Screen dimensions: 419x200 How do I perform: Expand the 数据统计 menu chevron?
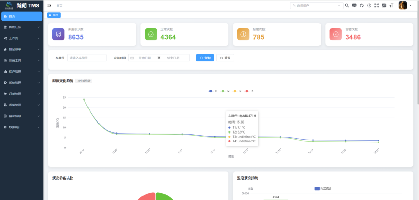39,127
